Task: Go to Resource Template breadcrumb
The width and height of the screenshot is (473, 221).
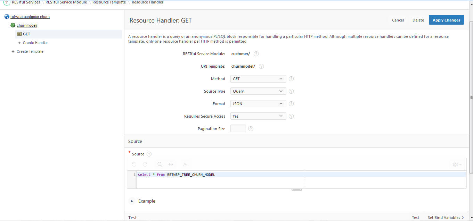Action: [109, 2]
